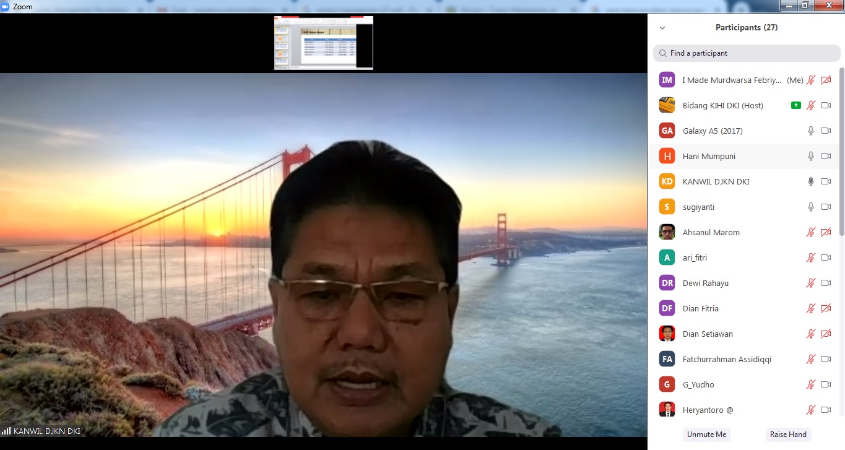Toggle my disabled camera in the I Made Murdwarsa row
The width and height of the screenshot is (845, 450).
[825, 80]
